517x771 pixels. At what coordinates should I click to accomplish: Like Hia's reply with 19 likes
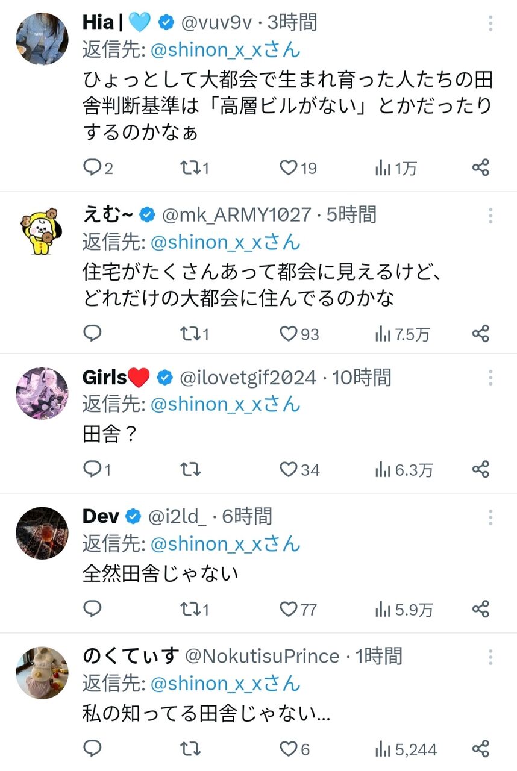click(x=298, y=168)
